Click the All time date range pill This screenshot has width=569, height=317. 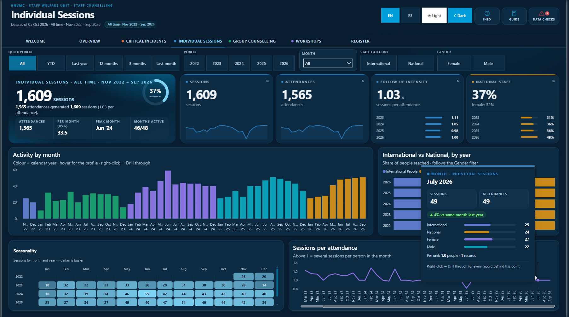point(131,24)
